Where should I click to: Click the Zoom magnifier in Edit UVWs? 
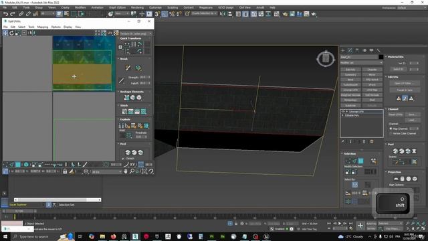[x=132, y=171]
